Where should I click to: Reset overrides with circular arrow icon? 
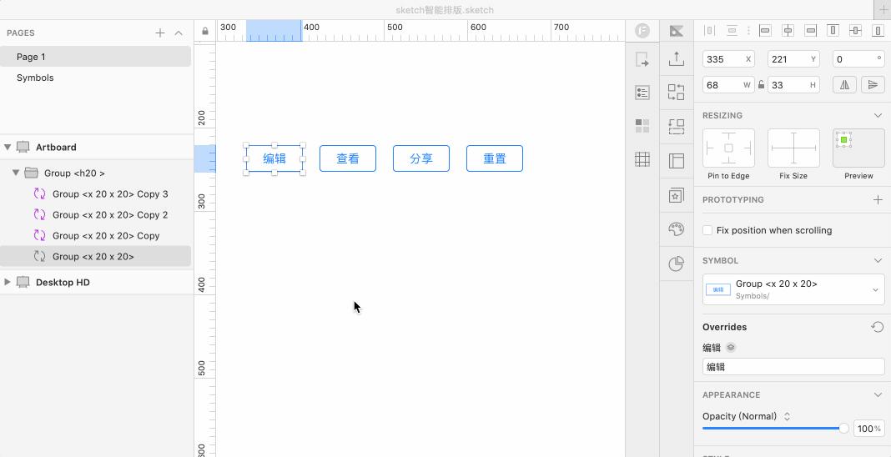click(x=878, y=327)
